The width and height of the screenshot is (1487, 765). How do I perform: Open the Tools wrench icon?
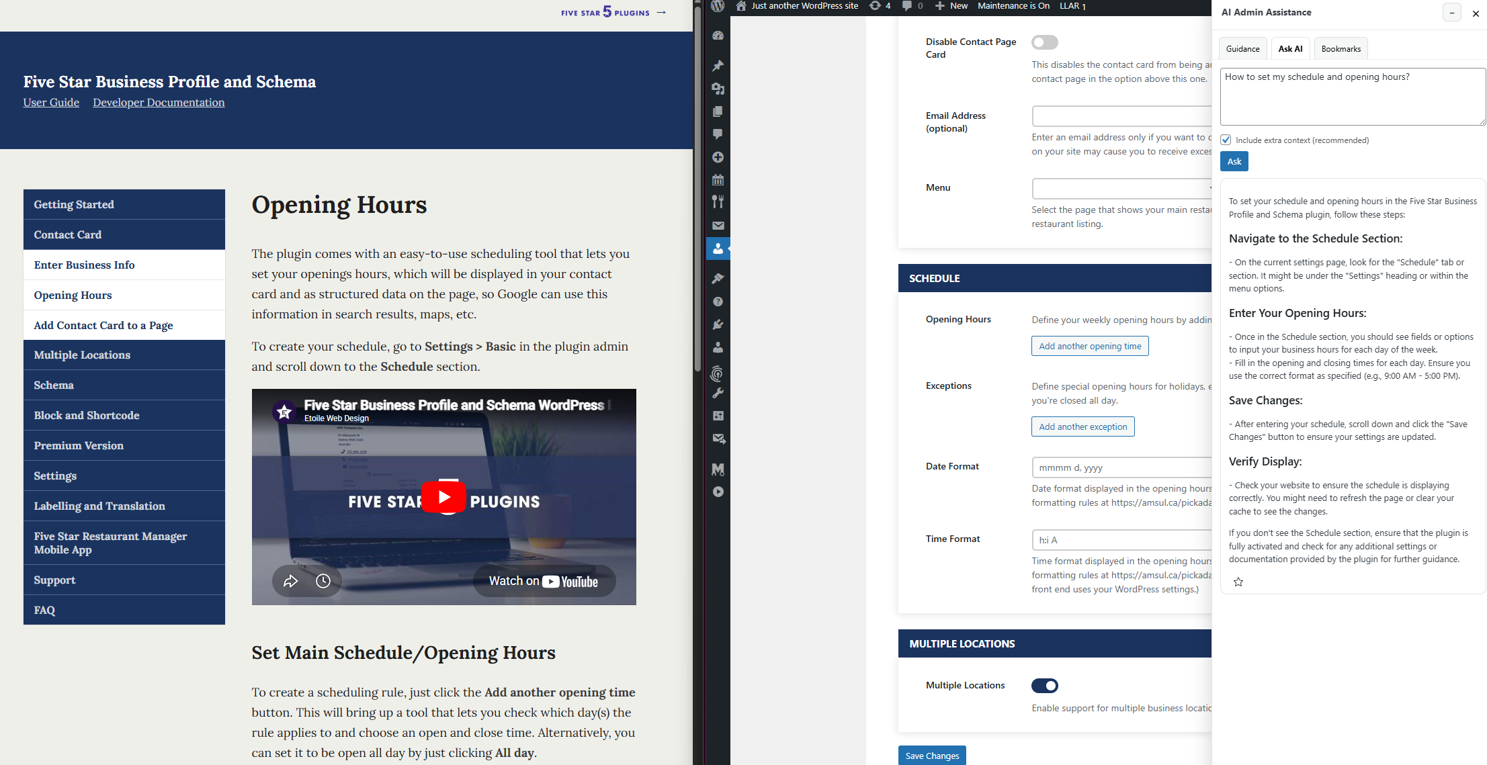[718, 394]
